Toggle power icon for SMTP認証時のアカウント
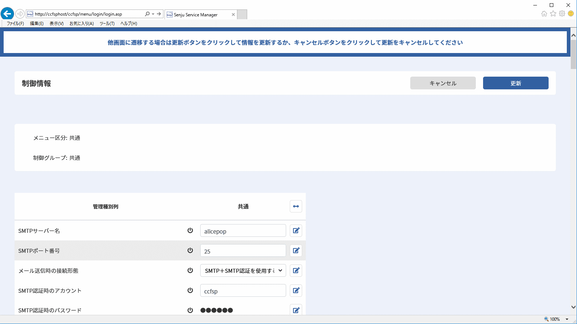577x324 pixels. [x=190, y=290]
